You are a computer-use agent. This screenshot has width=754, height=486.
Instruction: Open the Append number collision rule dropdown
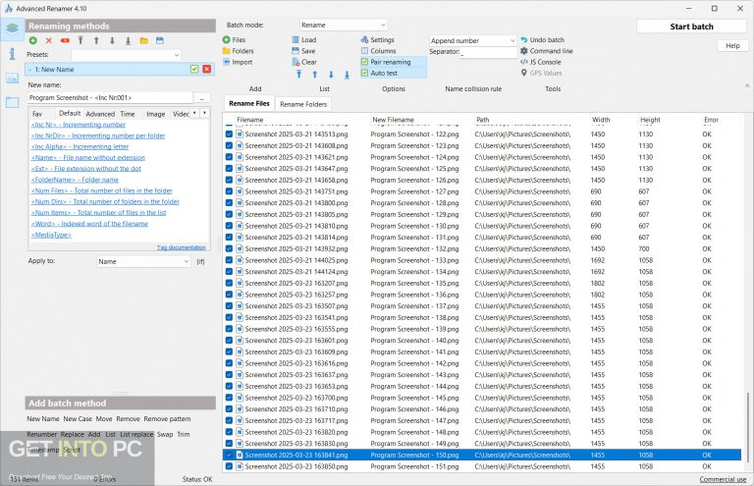click(473, 41)
